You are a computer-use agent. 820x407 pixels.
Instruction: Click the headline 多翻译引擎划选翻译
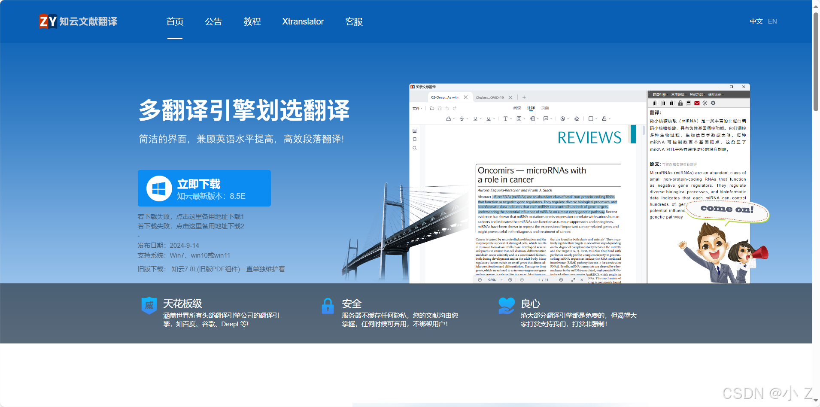(x=244, y=110)
